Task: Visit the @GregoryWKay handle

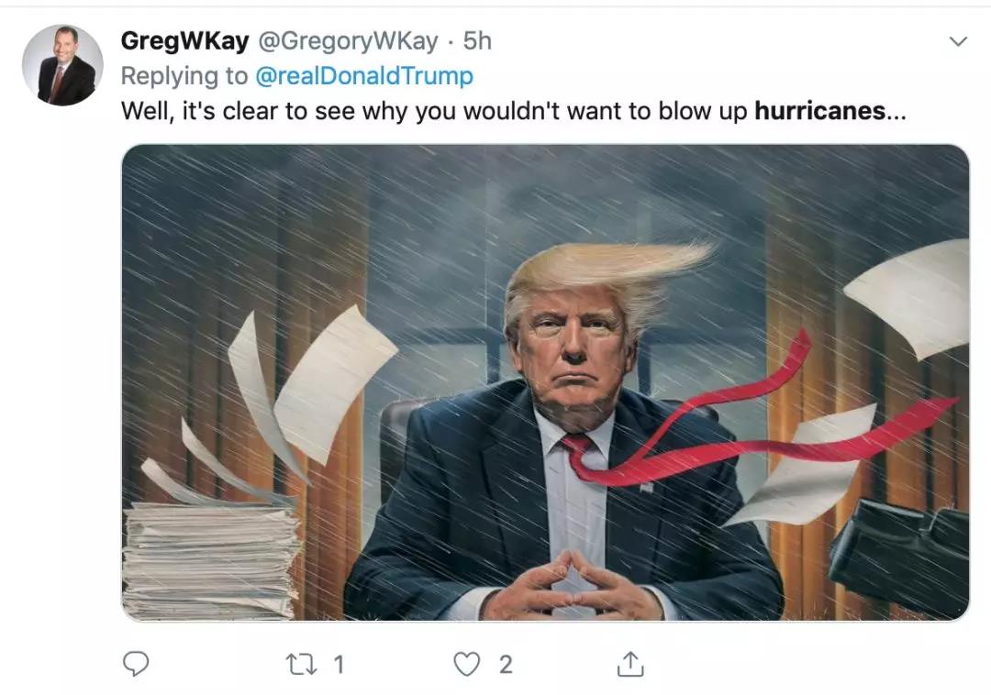Action: [x=348, y=41]
